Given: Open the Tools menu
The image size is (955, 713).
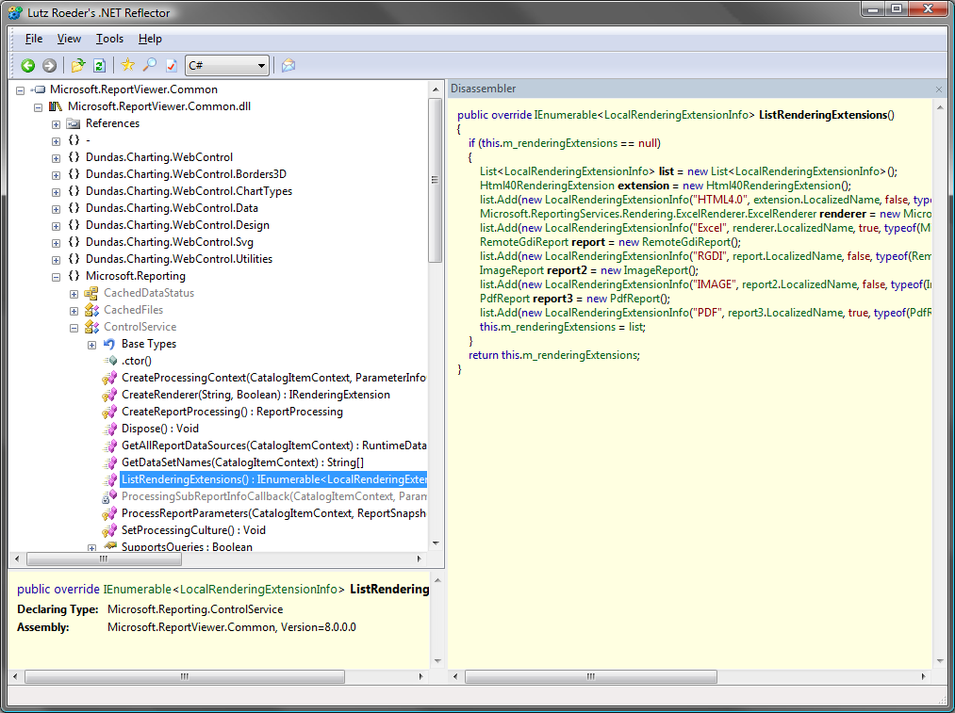Looking at the screenshot, I should point(109,39).
